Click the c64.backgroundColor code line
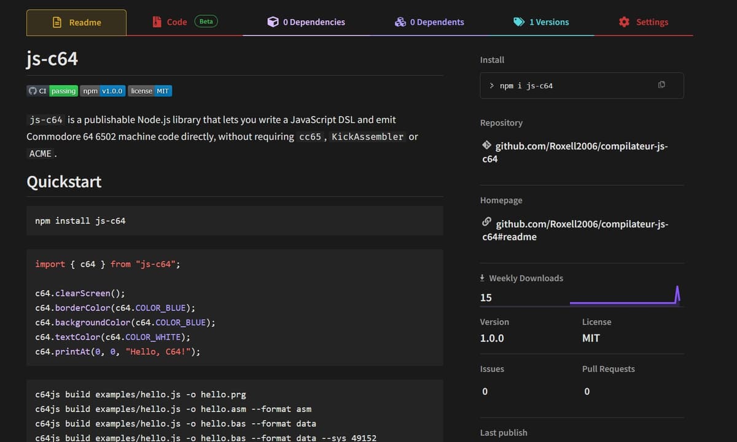 tap(125, 322)
